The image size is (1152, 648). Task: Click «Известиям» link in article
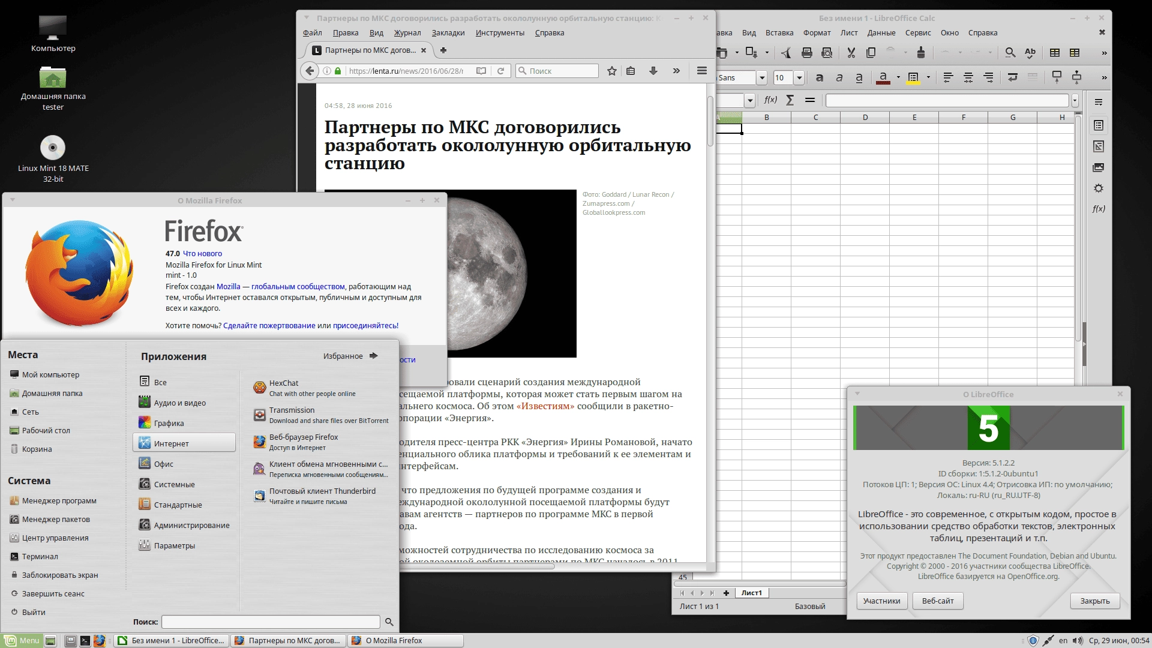pyautogui.click(x=545, y=406)
